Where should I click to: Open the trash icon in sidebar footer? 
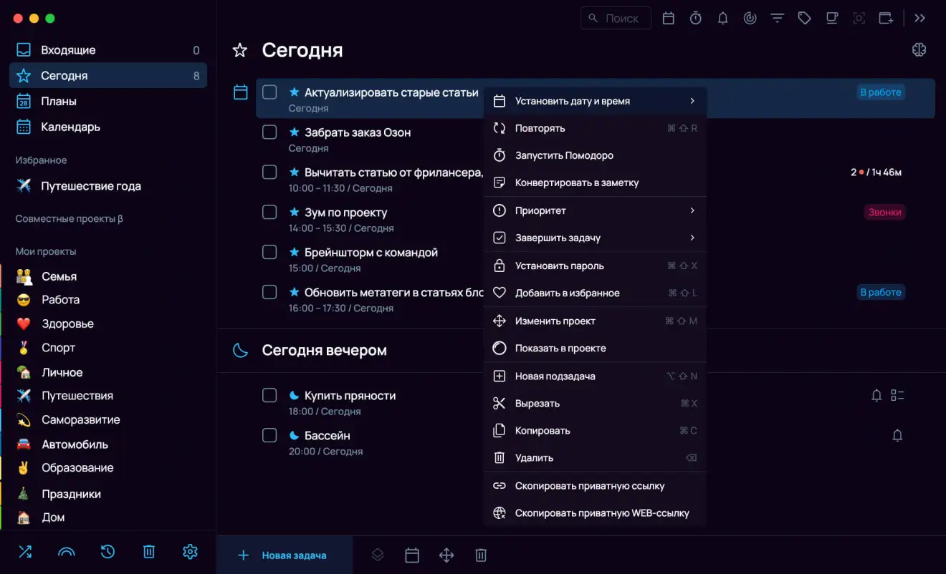(148, 552)
